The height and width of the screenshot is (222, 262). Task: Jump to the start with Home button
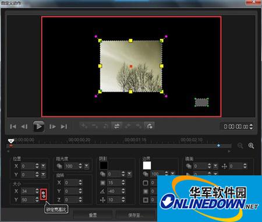click(13, 126)
